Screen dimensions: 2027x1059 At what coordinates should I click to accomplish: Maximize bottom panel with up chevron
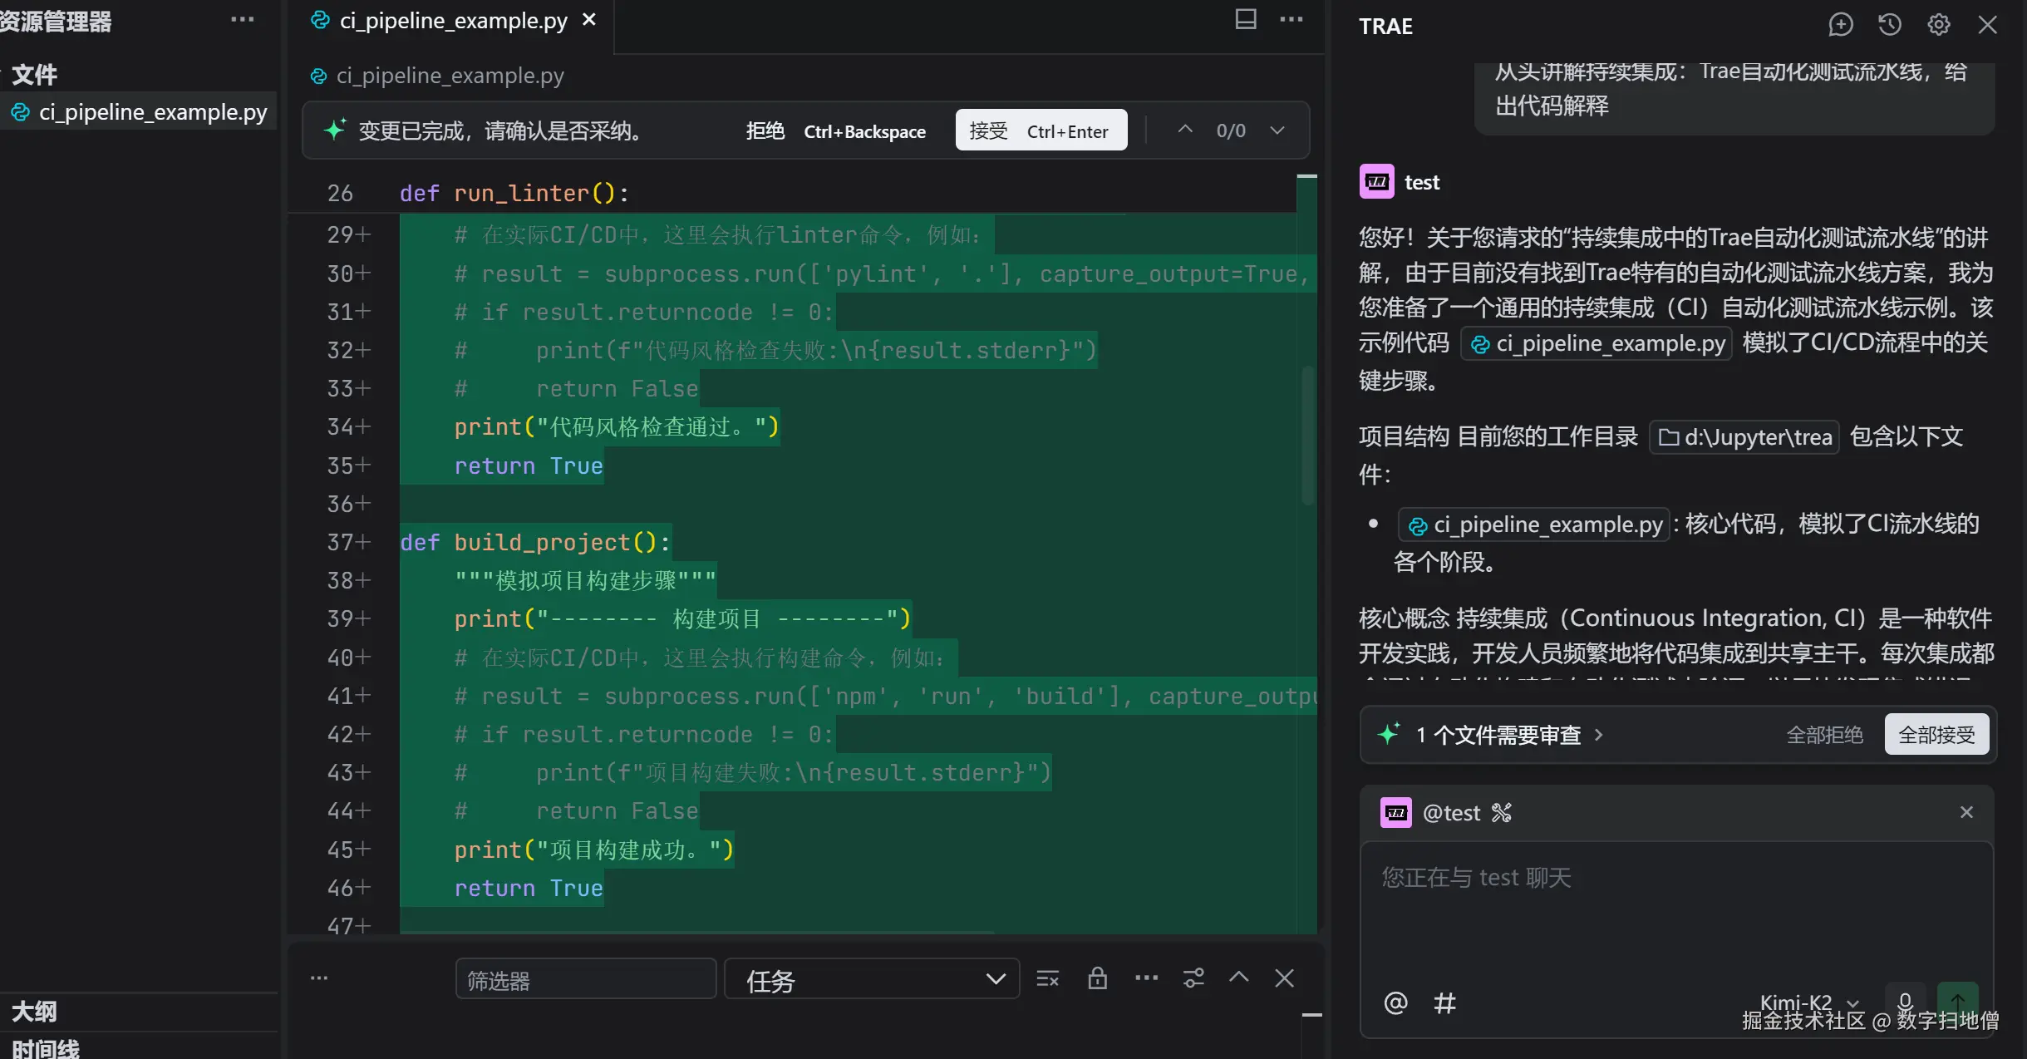(x=1238, y=978)
